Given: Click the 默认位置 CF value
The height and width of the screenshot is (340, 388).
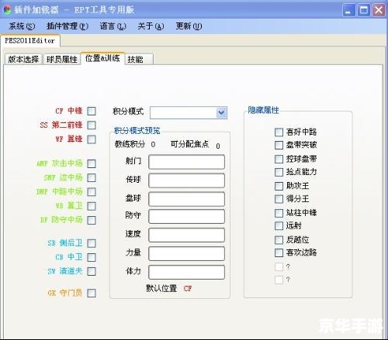Looking at the screenshot, I should click(x=188, y=288).
